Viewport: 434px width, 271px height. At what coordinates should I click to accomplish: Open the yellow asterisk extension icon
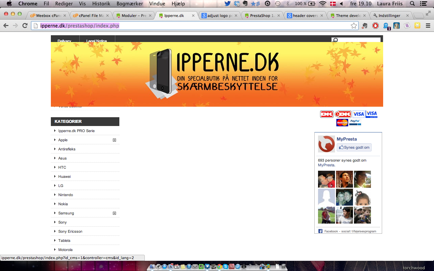417,26
